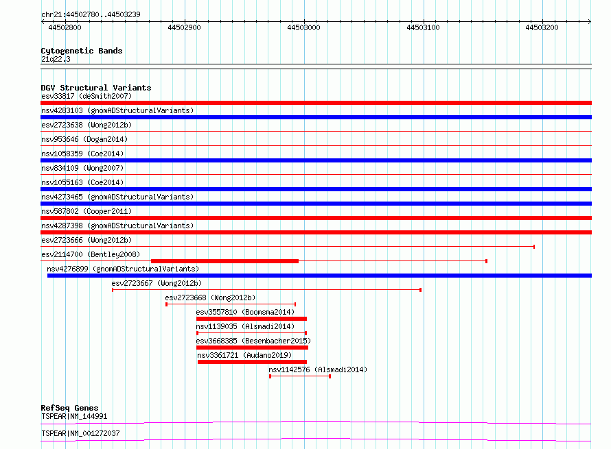Open nsv4273465 gnomAD variant label
This screenshot has width=611, height=449.
[x=117, y=197]
